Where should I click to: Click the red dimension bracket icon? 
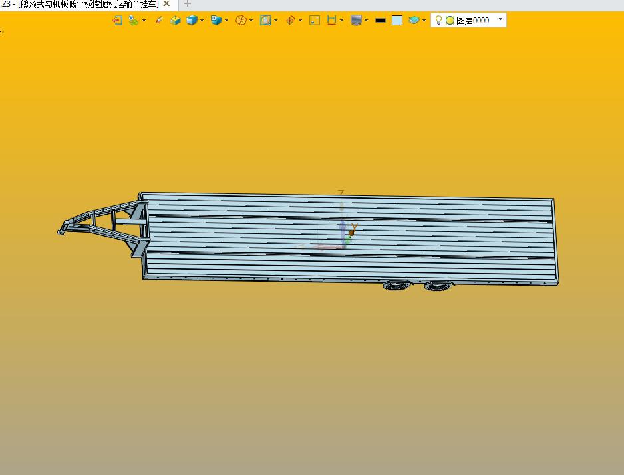[x=331, y=20]
